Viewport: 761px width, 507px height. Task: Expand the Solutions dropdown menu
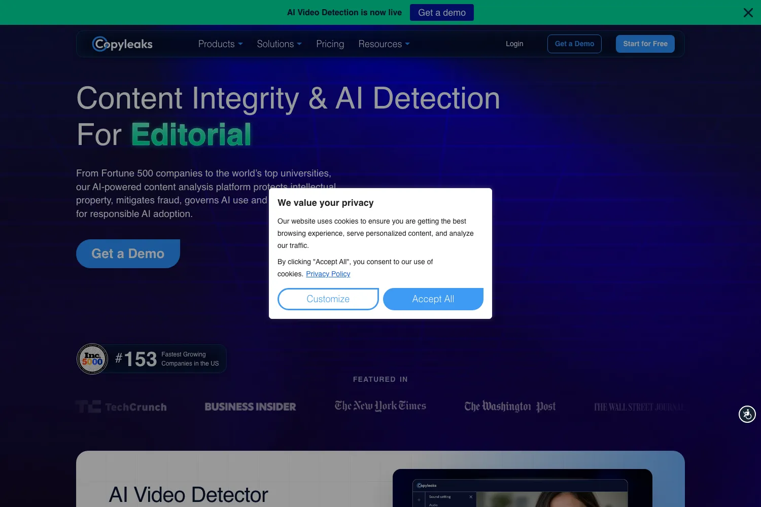(279, 44)
